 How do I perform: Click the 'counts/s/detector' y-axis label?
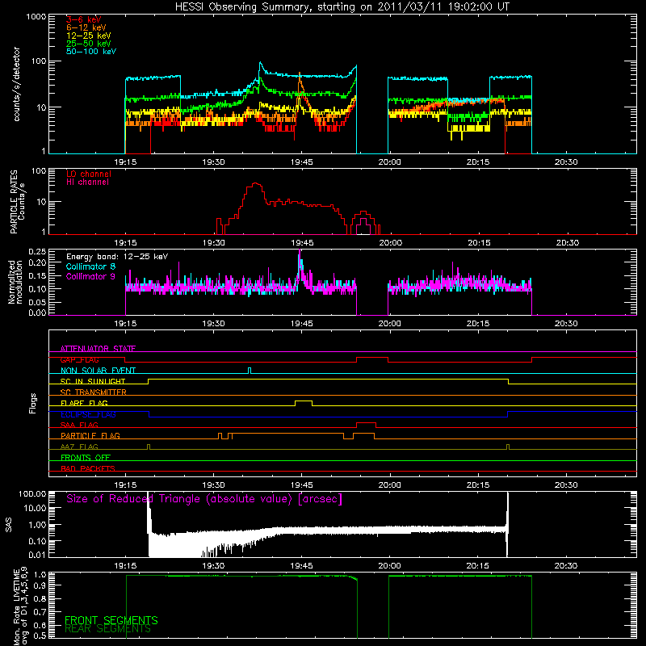point(17,84)
